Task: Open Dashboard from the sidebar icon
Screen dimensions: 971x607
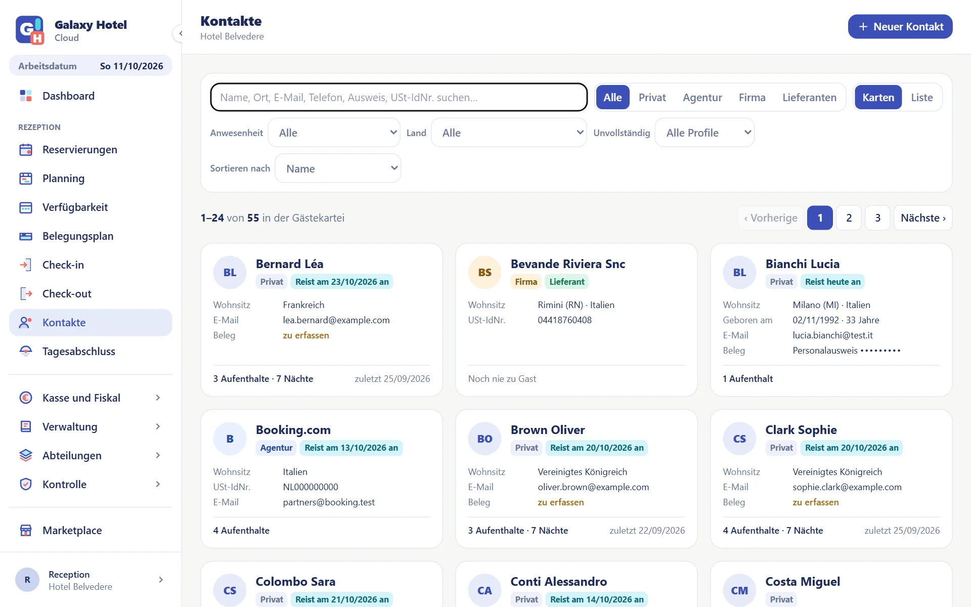Action: point(26,96)
